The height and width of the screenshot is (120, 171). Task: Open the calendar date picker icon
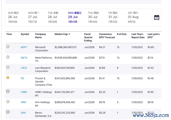tap(157, 17)
